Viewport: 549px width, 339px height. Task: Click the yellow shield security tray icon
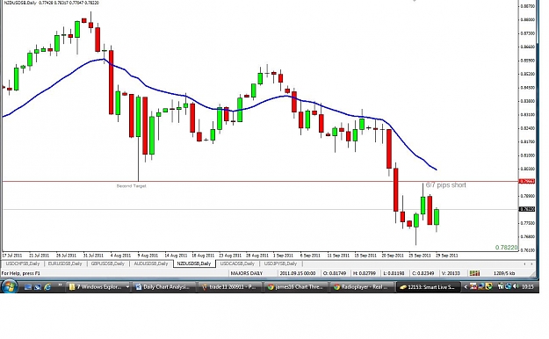tap(488, 287)
